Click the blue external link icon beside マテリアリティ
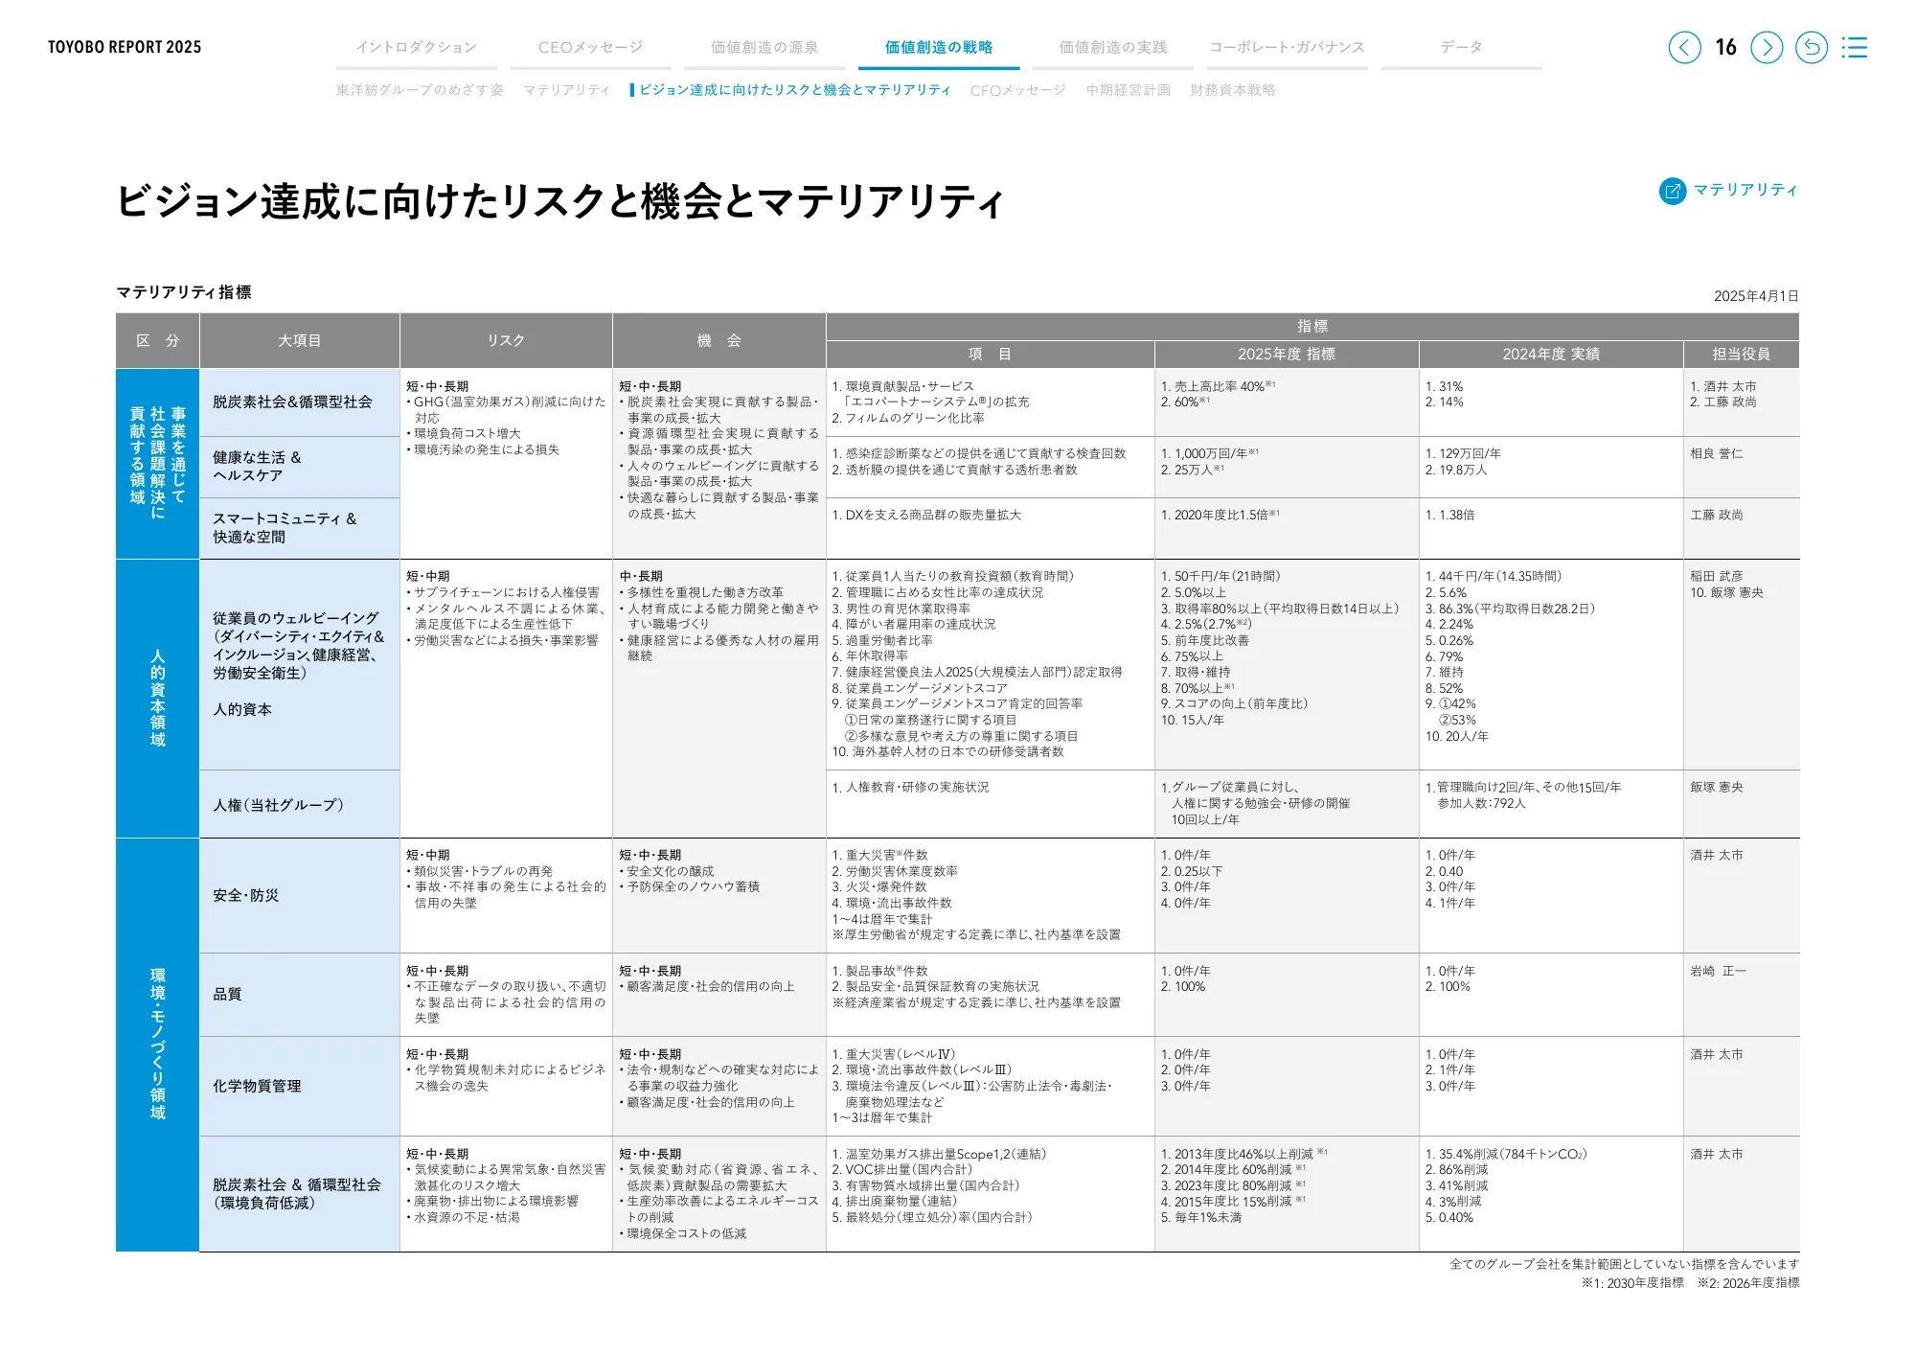Screen dimensions: 1916x1356 click(1672, 191)
